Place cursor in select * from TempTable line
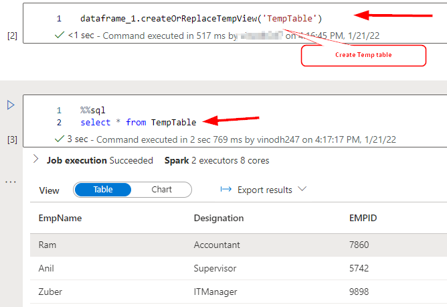Viewport: 447px width, 307px height. [x=138, y=122]
